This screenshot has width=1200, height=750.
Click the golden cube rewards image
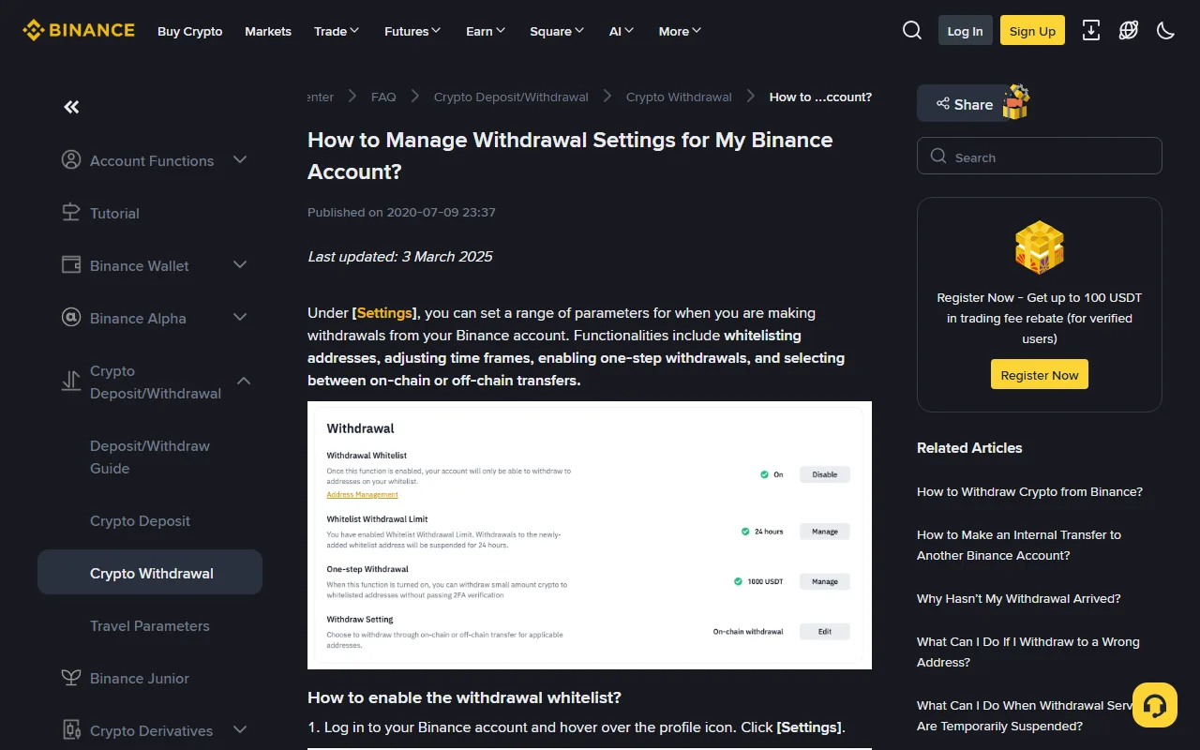coord(1040,247)
